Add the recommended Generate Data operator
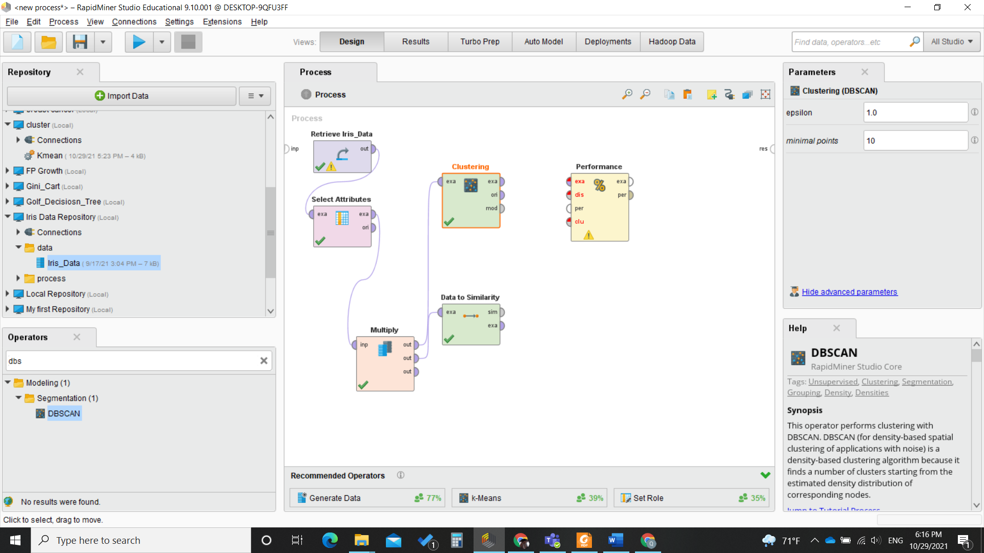The width and height of the screenshot is (984, 553). tap(367, 498)
